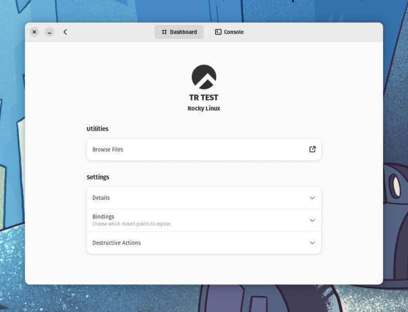Screen dimensions: 408x312
Task: Click the 'Choose which mount points to expose' subtitle
Action: [x=132, y=224]
